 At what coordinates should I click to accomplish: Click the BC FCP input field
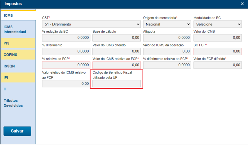[217, 51]
